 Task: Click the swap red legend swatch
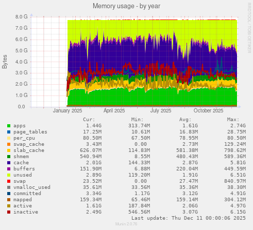9,181
